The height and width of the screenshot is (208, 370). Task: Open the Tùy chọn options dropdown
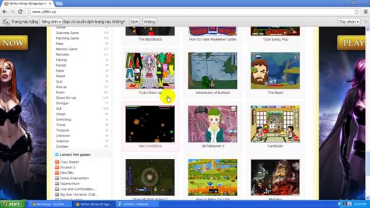[x=349, y=22]
